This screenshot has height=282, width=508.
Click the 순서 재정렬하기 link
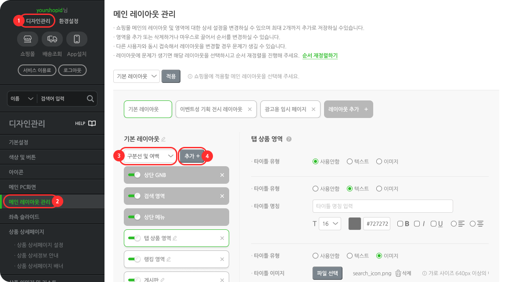tap(320, 55)
